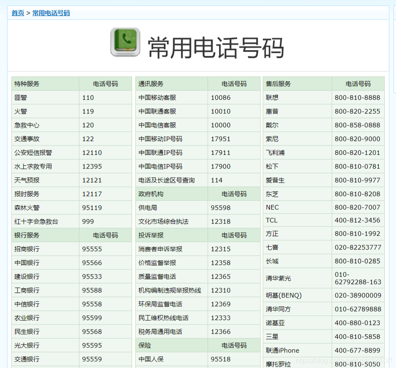Viewport: 396px width, 368px height.
Task: Select number 10000 for 中国电信客服
Action: click(221, 125)
